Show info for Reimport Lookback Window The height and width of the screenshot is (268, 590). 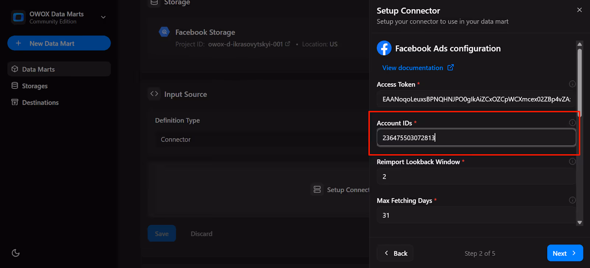coord(572,161)
